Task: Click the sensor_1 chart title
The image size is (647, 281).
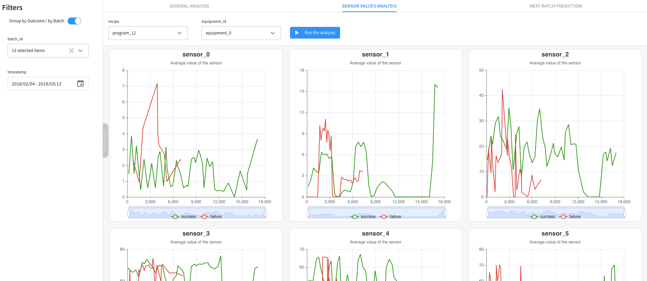Action: 376,54
